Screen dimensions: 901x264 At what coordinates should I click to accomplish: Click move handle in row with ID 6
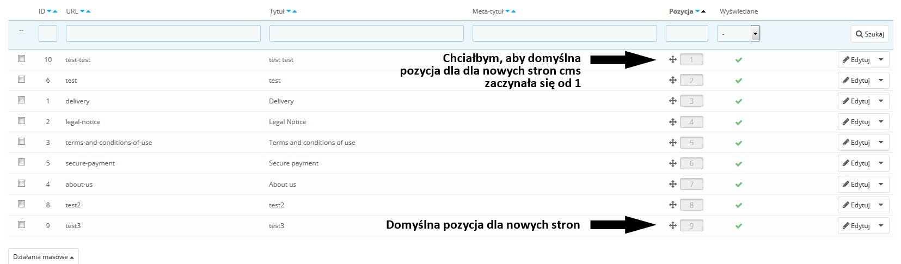click(x=673, y=80)
